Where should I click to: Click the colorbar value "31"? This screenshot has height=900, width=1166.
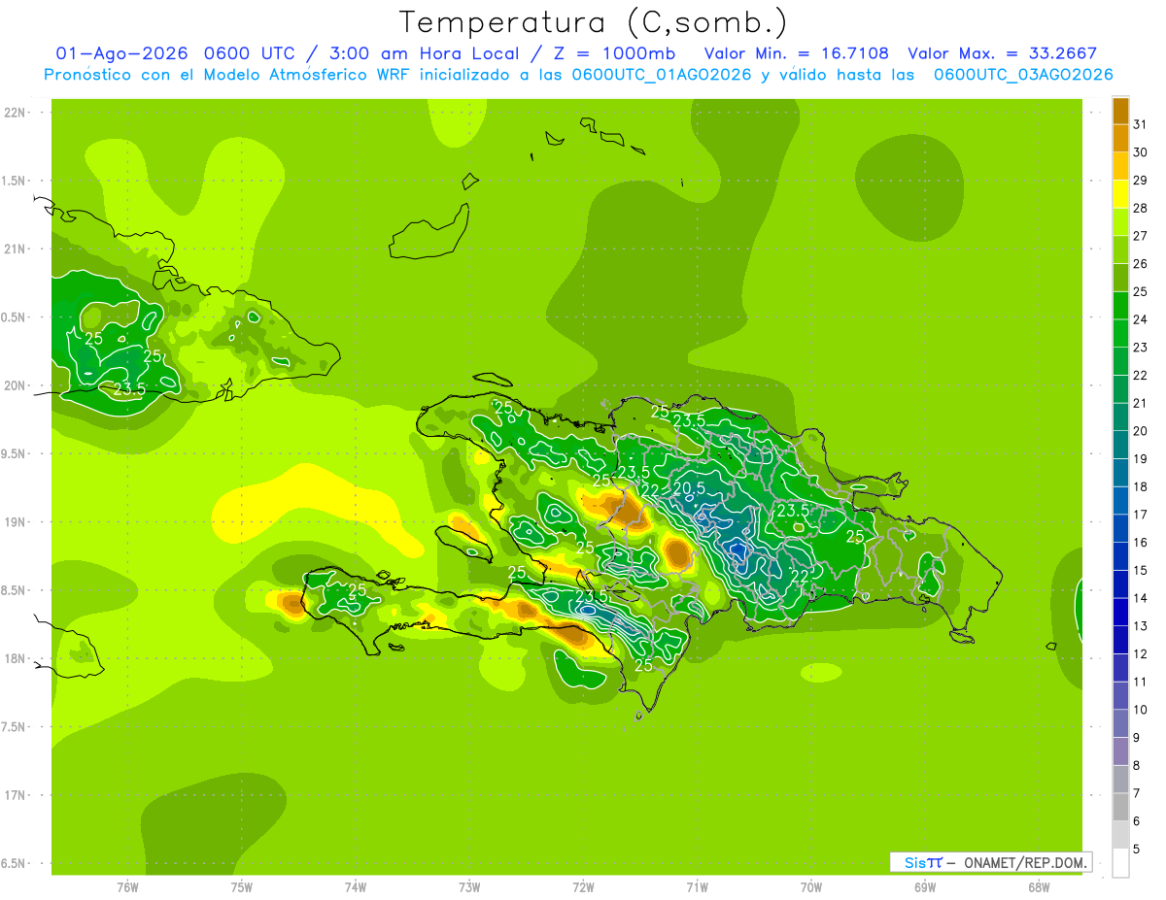[1141, 124]
